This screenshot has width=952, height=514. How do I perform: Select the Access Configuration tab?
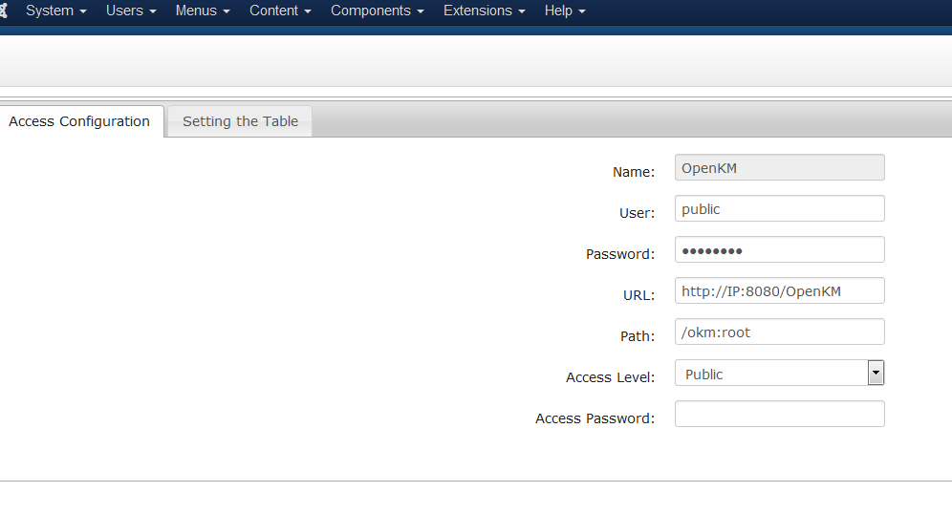[x=79, y=121]
